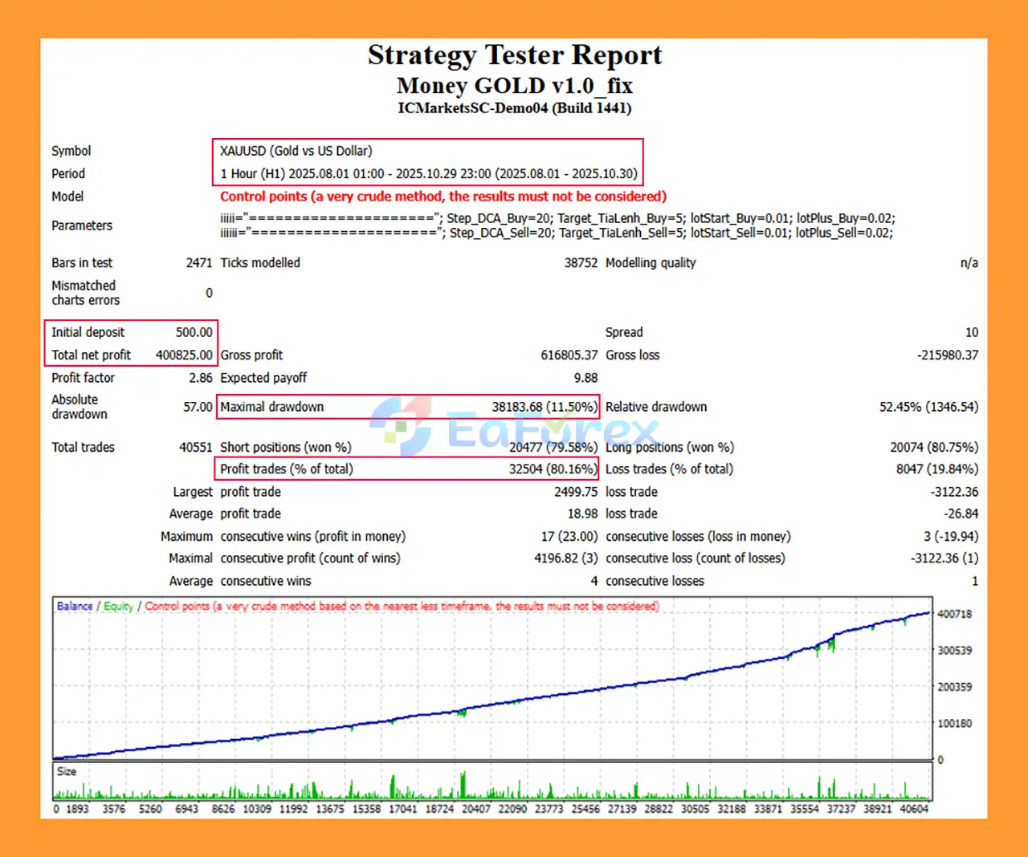Viewport: 1028px width, 857px height.
Task: Click the Balance legend label in chart
Action: tap(75, 607)
